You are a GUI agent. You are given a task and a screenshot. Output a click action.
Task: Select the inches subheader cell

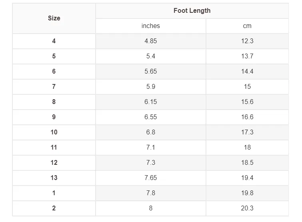(151, 26)
